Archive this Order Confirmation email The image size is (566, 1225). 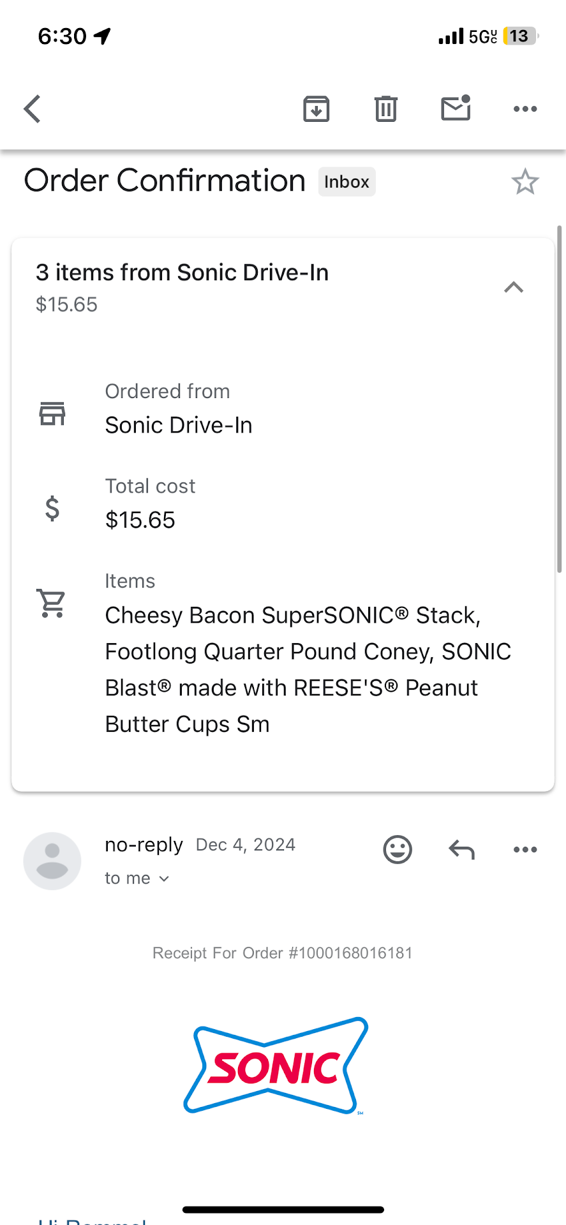tap(316, 109)
